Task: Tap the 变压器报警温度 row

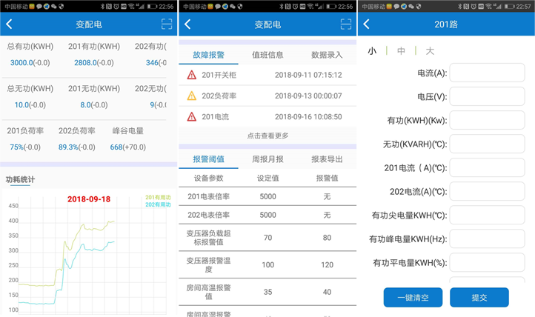Action: coord(267,265)
